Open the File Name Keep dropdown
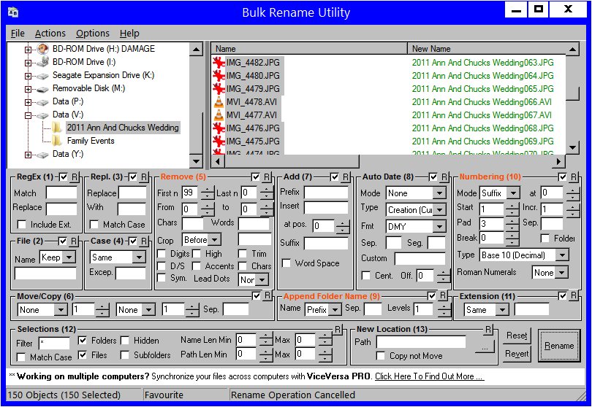This screenshot has height=407, width=592. (x=69, y=257)
